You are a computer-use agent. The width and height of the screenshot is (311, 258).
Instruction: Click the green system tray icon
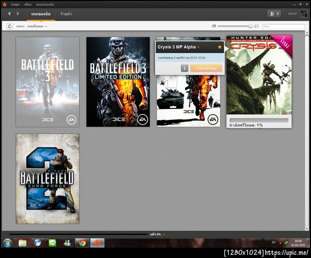pos(286,243)
